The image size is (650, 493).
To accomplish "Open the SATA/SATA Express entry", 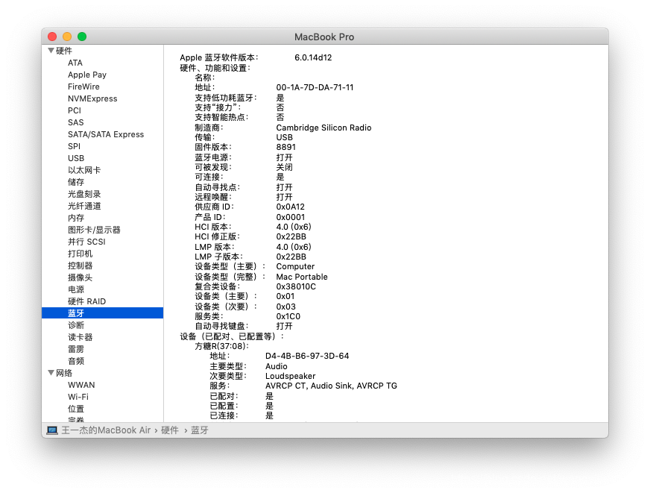I will [106, 134].
